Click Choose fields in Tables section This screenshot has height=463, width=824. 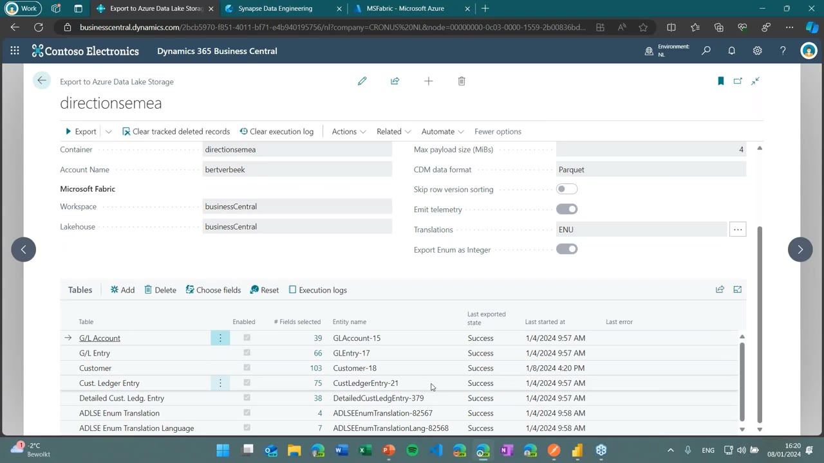click(213, 290)
